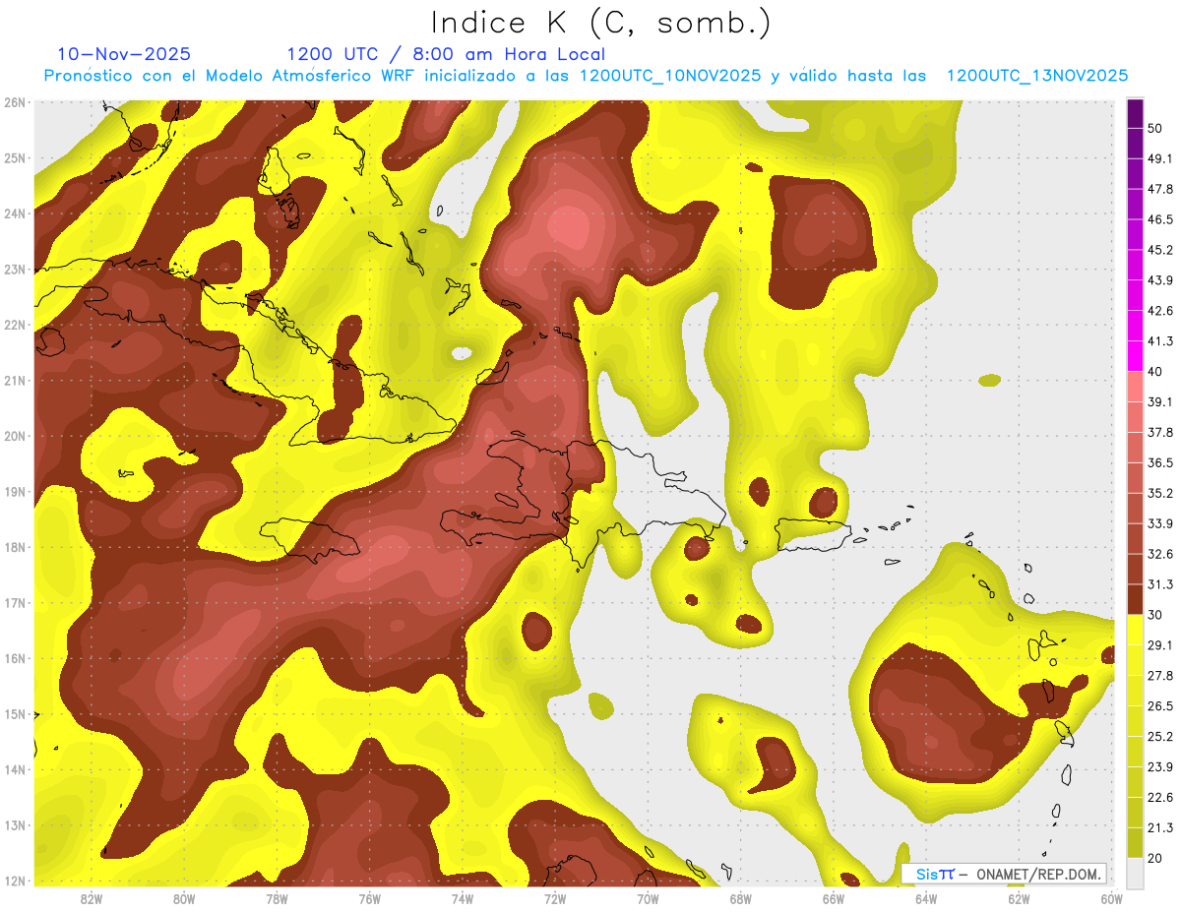Screen dimensions: 1181x912
Task: Click the '47.8' colorbar value
Action: coord(1160,189)
